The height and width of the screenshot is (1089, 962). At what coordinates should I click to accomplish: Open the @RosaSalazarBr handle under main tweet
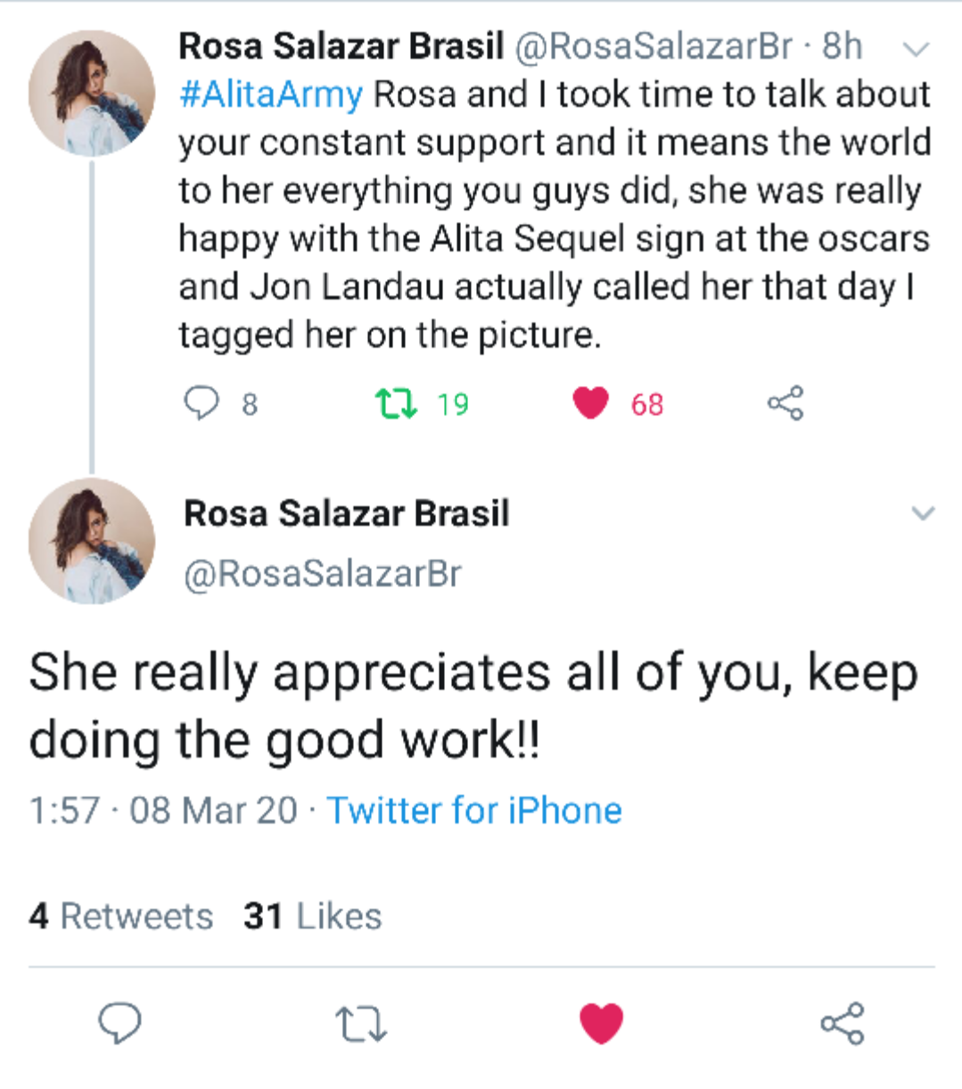[x=322, y=574]
